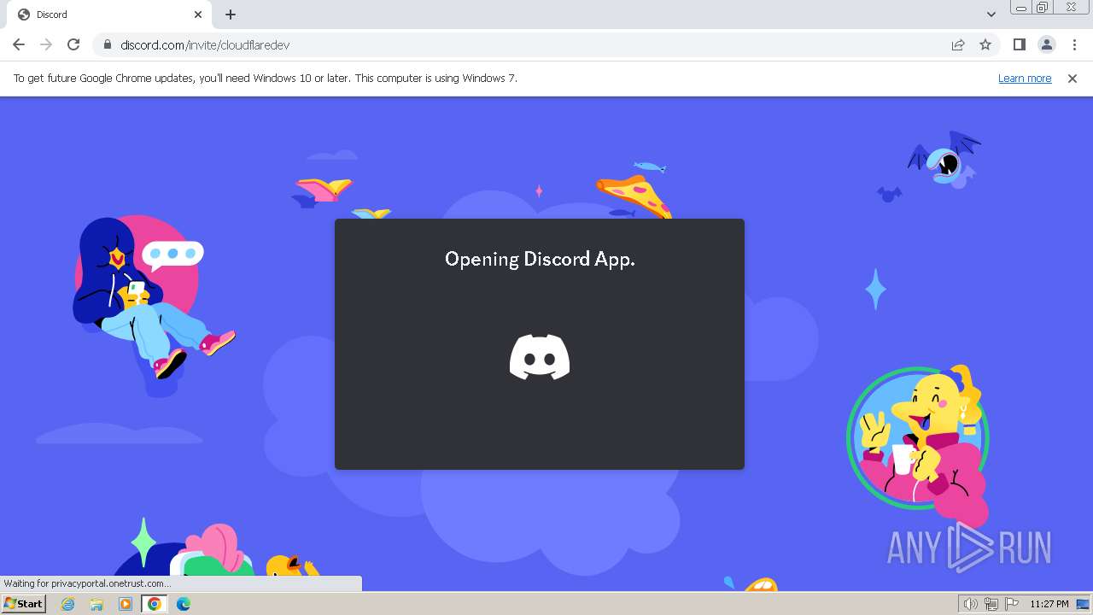Bookmark this tab with star icon

[x=985, y=44]
